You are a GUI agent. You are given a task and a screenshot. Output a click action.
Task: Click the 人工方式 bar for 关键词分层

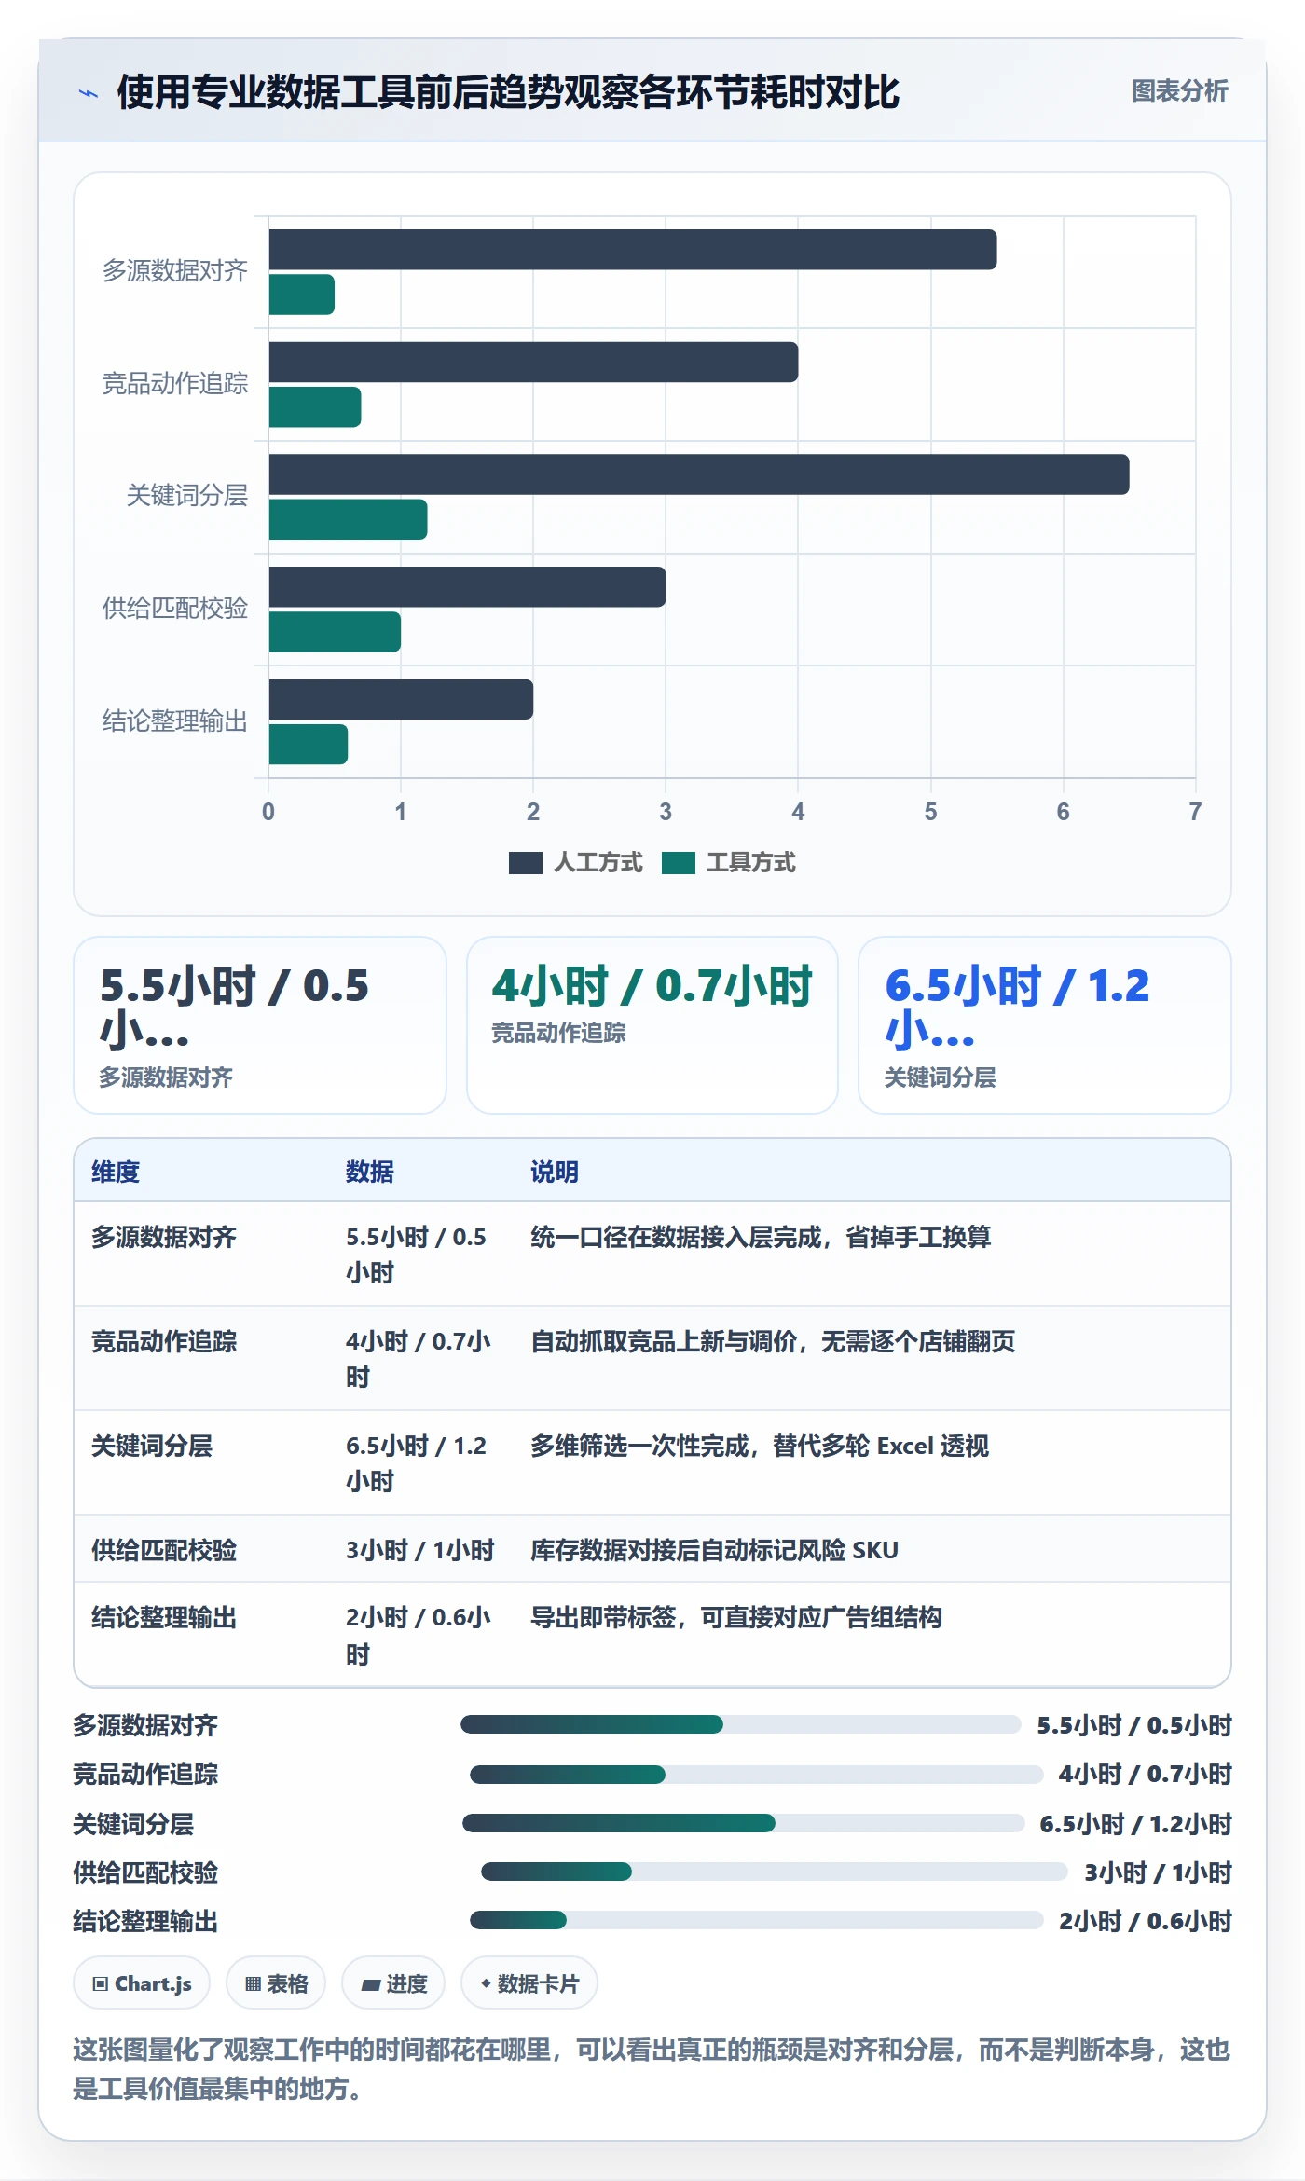[699, 474]
